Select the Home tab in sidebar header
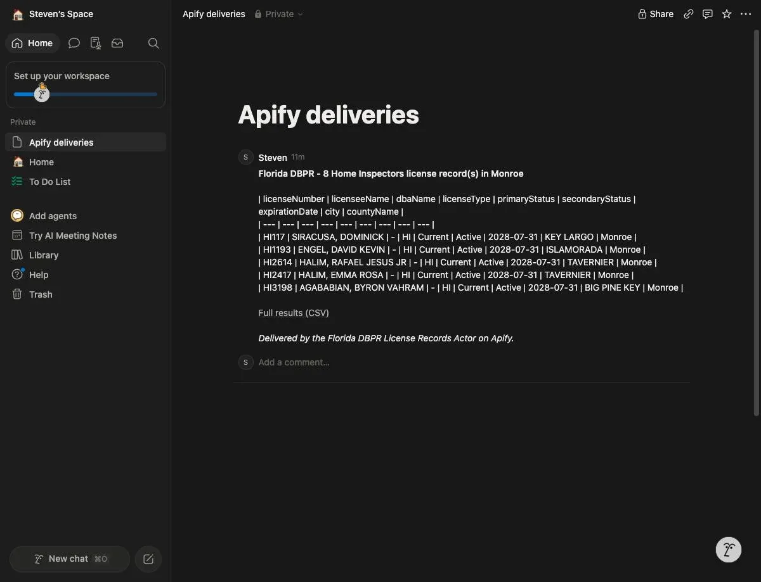 click(x=32, y=43)
